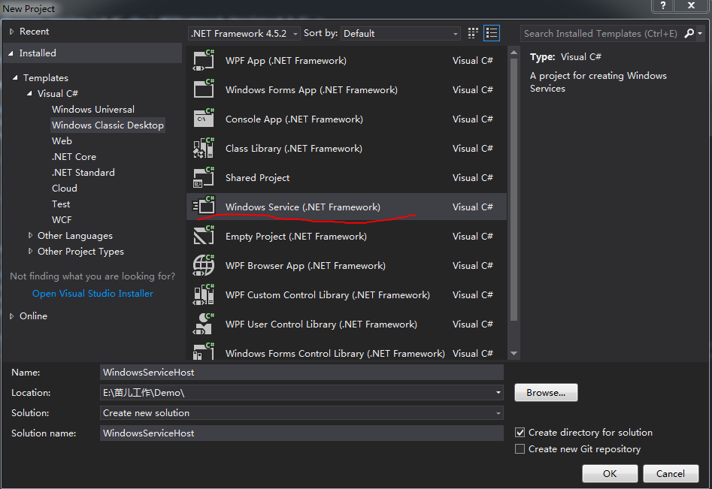Viewport: 712px width, 489px height.
Task: Select the Cloud category
Action: pyautogui.click(x=65, y=189)
